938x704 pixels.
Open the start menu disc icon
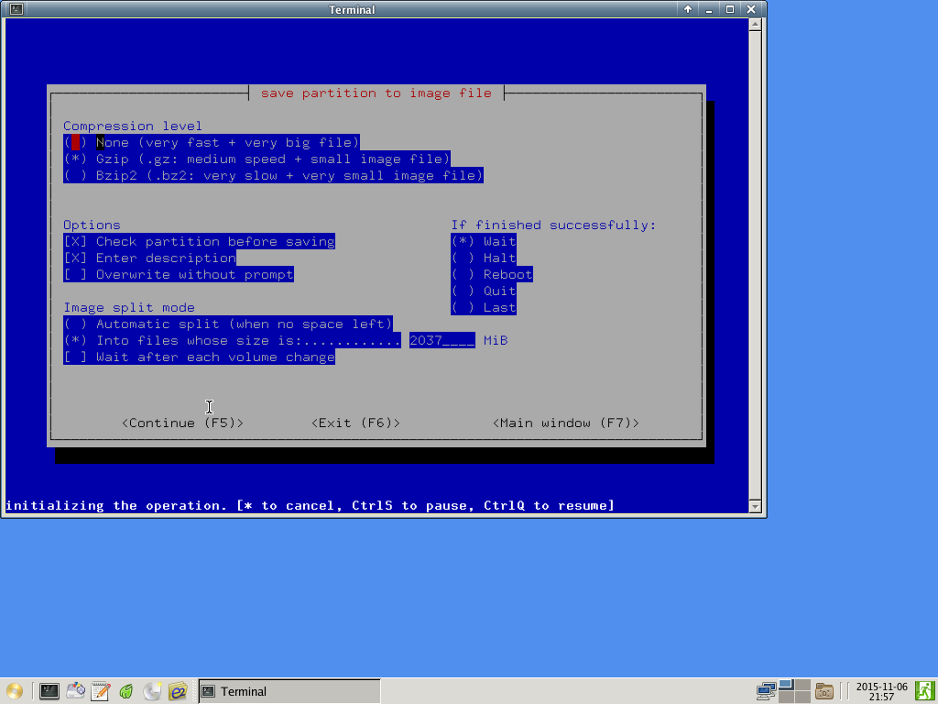tap(14, 691)
